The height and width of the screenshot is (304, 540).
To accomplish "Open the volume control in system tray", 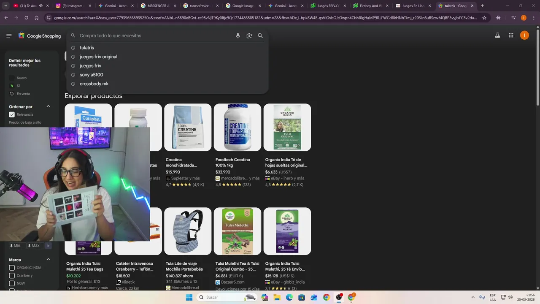I will coord(510,297).
